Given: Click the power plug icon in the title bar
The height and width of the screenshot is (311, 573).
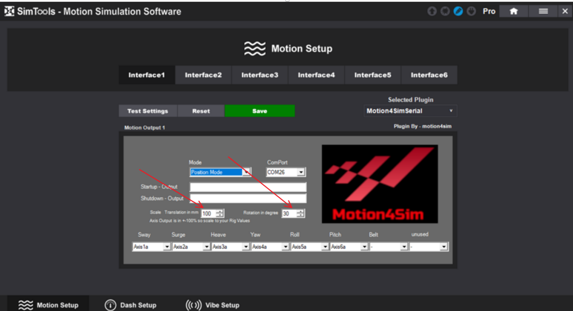Looking at the screenshot, I should click(x=471, y=11).
